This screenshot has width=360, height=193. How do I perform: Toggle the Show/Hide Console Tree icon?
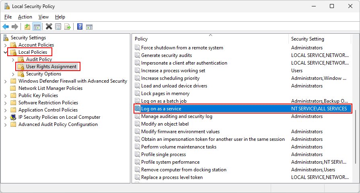[37, 27]
